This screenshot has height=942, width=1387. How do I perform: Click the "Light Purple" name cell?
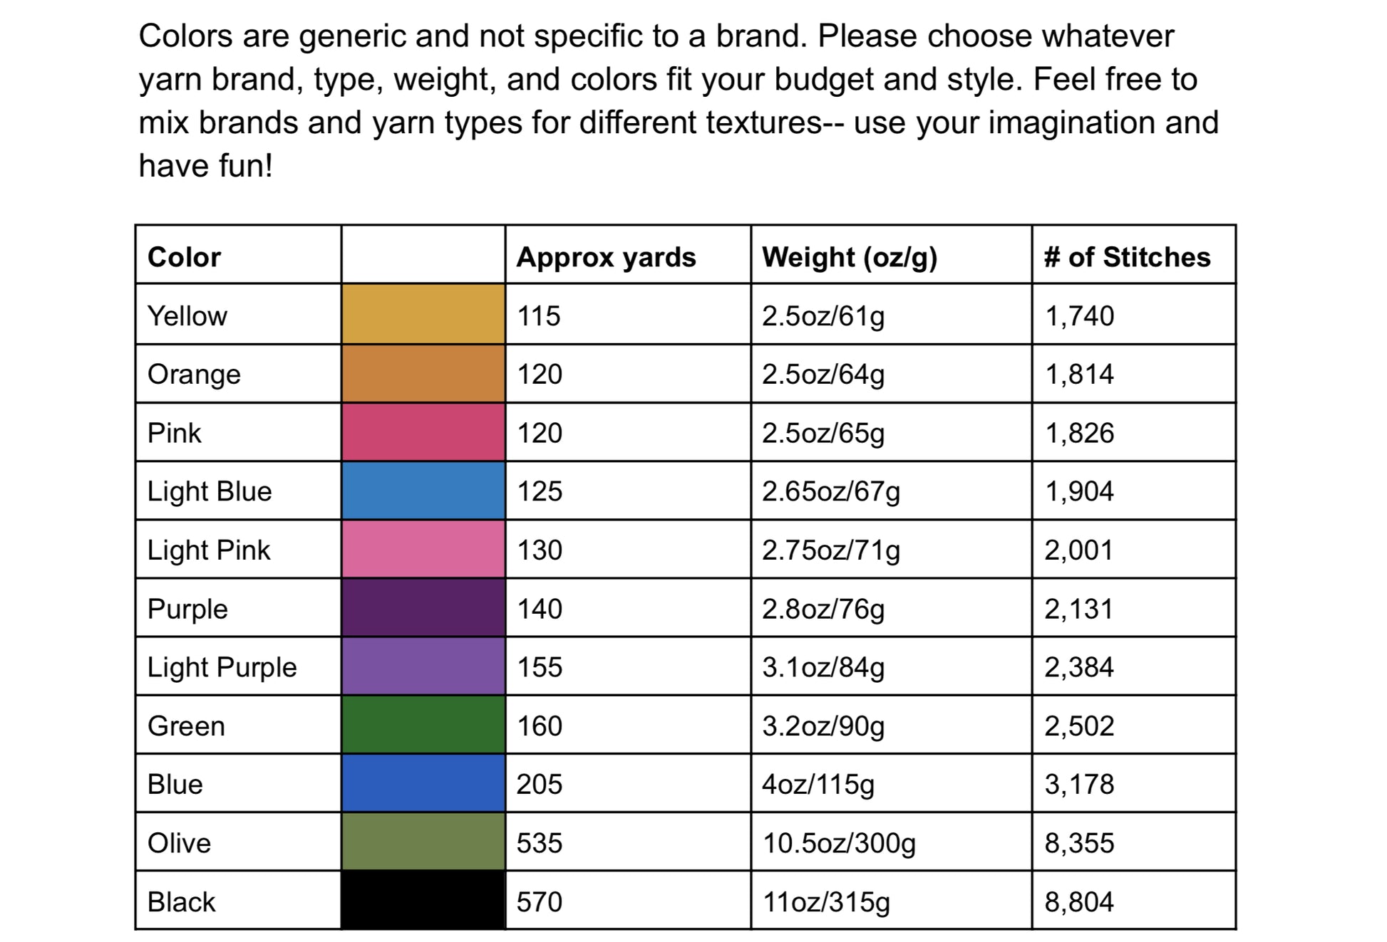tap(222, 667)
